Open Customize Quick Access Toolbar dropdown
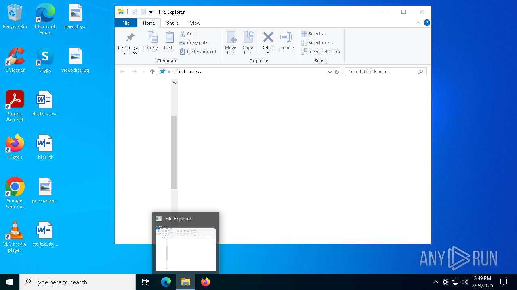Viewport: 517px width, 290px height. [151, 12]
